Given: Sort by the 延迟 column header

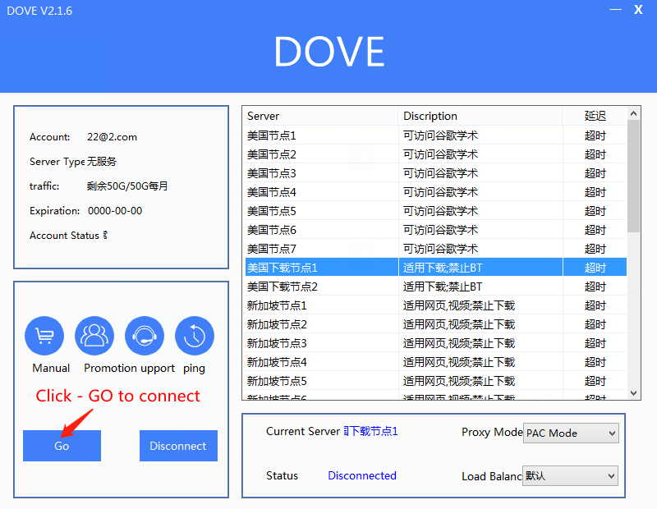Looking at the screenshot, I should (595, 116).
